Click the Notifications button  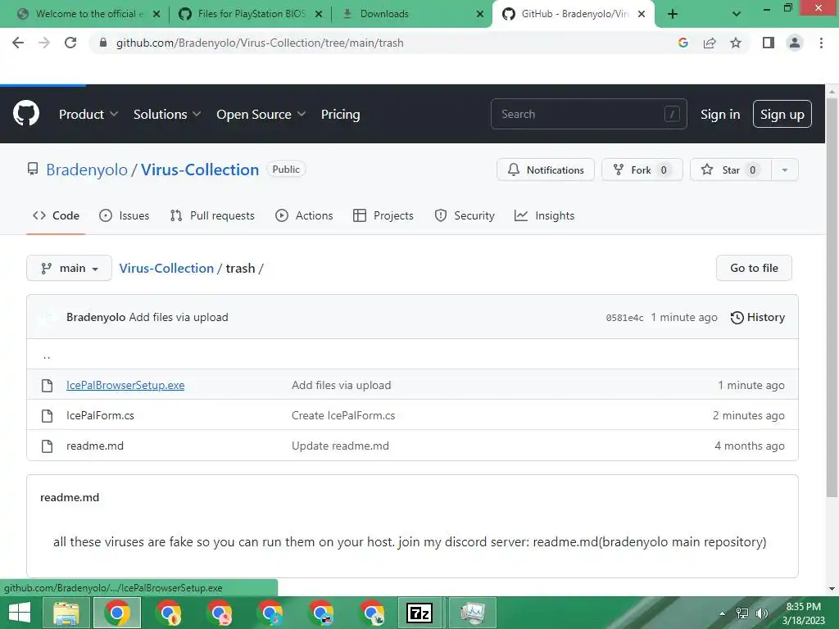pos(545,170)
